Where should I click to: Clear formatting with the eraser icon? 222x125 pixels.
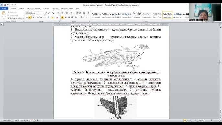point(58,13)
